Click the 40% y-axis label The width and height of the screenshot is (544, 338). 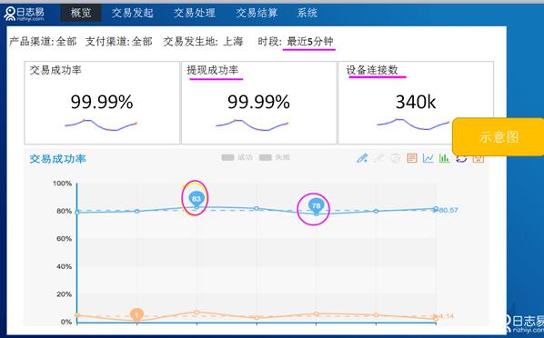tap(65, 266)
